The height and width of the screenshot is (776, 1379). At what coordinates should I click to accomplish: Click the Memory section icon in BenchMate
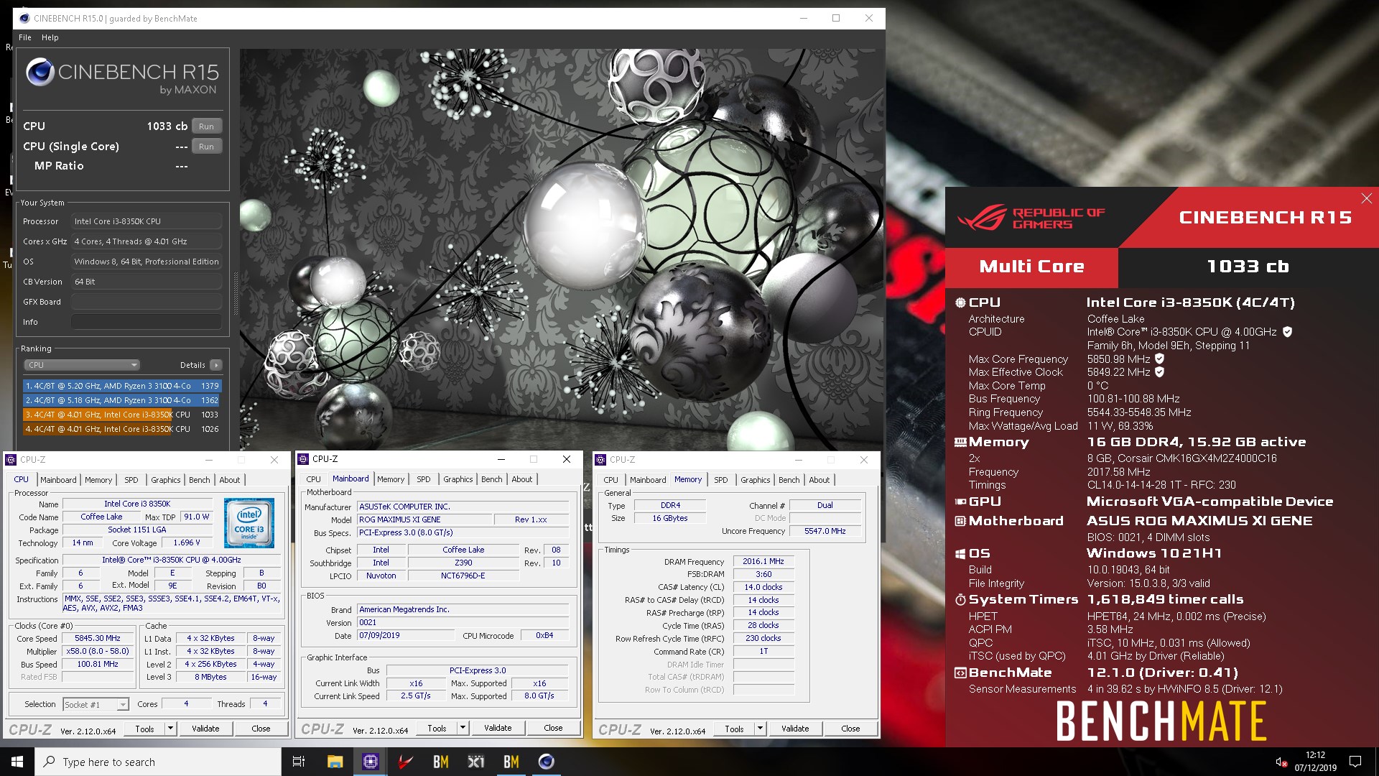960,442
